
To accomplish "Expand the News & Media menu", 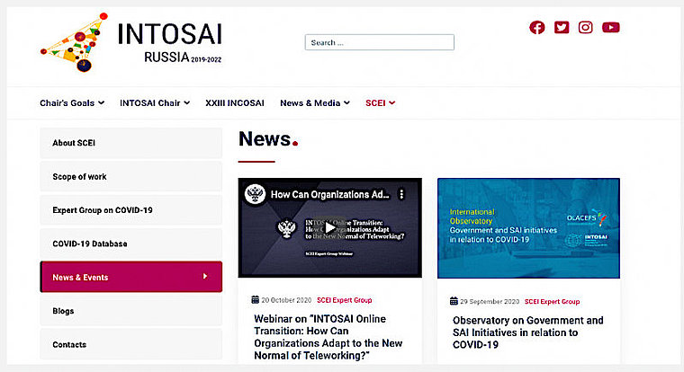I will click(x=315, y=103).
